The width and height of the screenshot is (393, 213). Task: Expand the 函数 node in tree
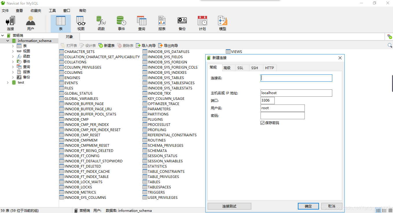point(13,56)
